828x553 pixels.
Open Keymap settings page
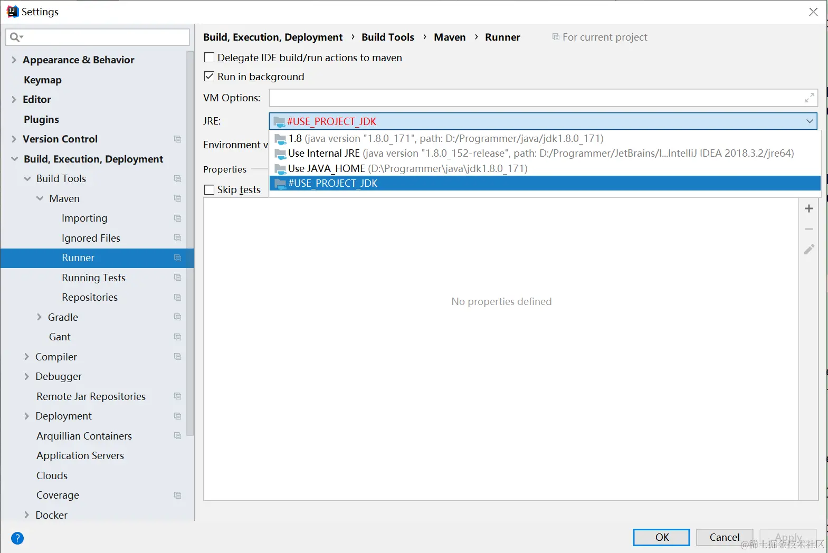click(43, 80)
